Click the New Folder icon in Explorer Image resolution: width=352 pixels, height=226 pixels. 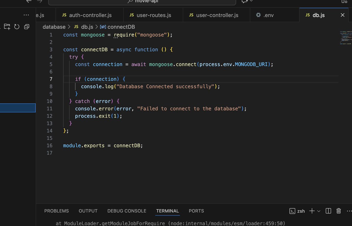click(7, 27)
